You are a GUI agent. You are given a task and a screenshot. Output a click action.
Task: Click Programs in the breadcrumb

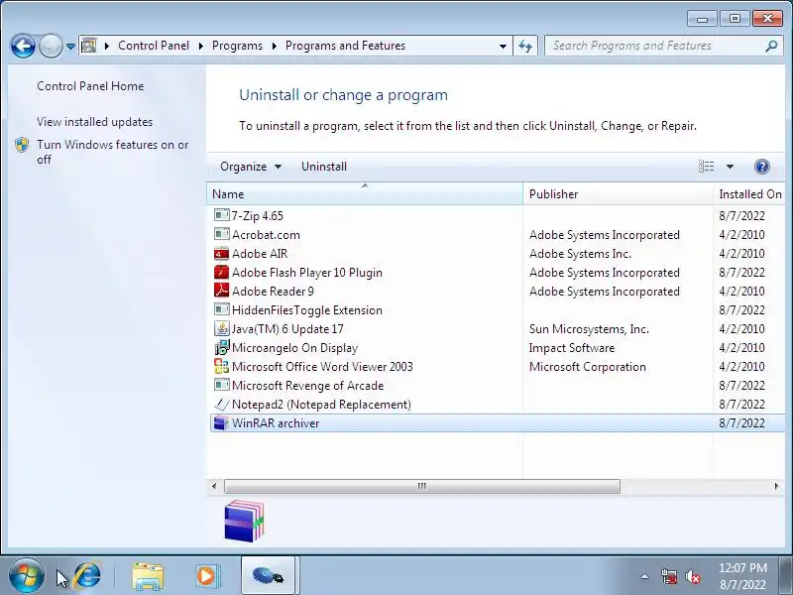click(237, 46)
